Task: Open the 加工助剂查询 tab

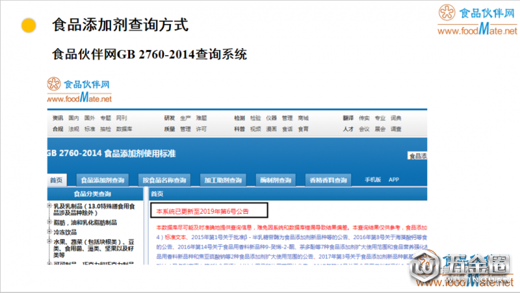Action: pyautogui.click(x=223, y=180)
